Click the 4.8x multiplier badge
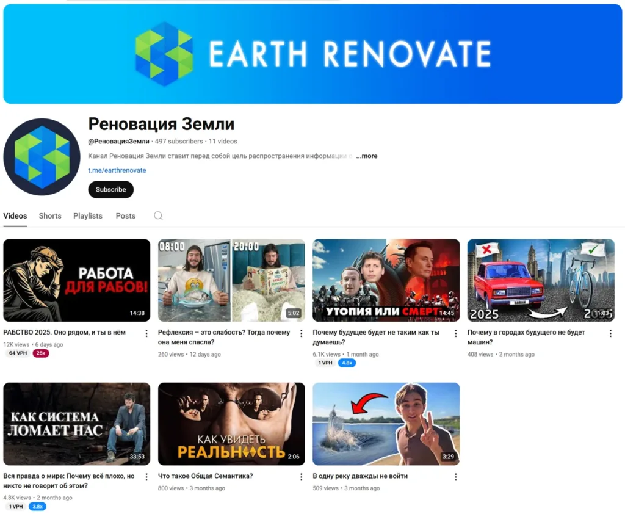 [347, 363]
